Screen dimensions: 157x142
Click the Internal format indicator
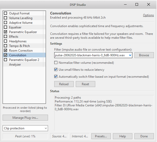80,136
